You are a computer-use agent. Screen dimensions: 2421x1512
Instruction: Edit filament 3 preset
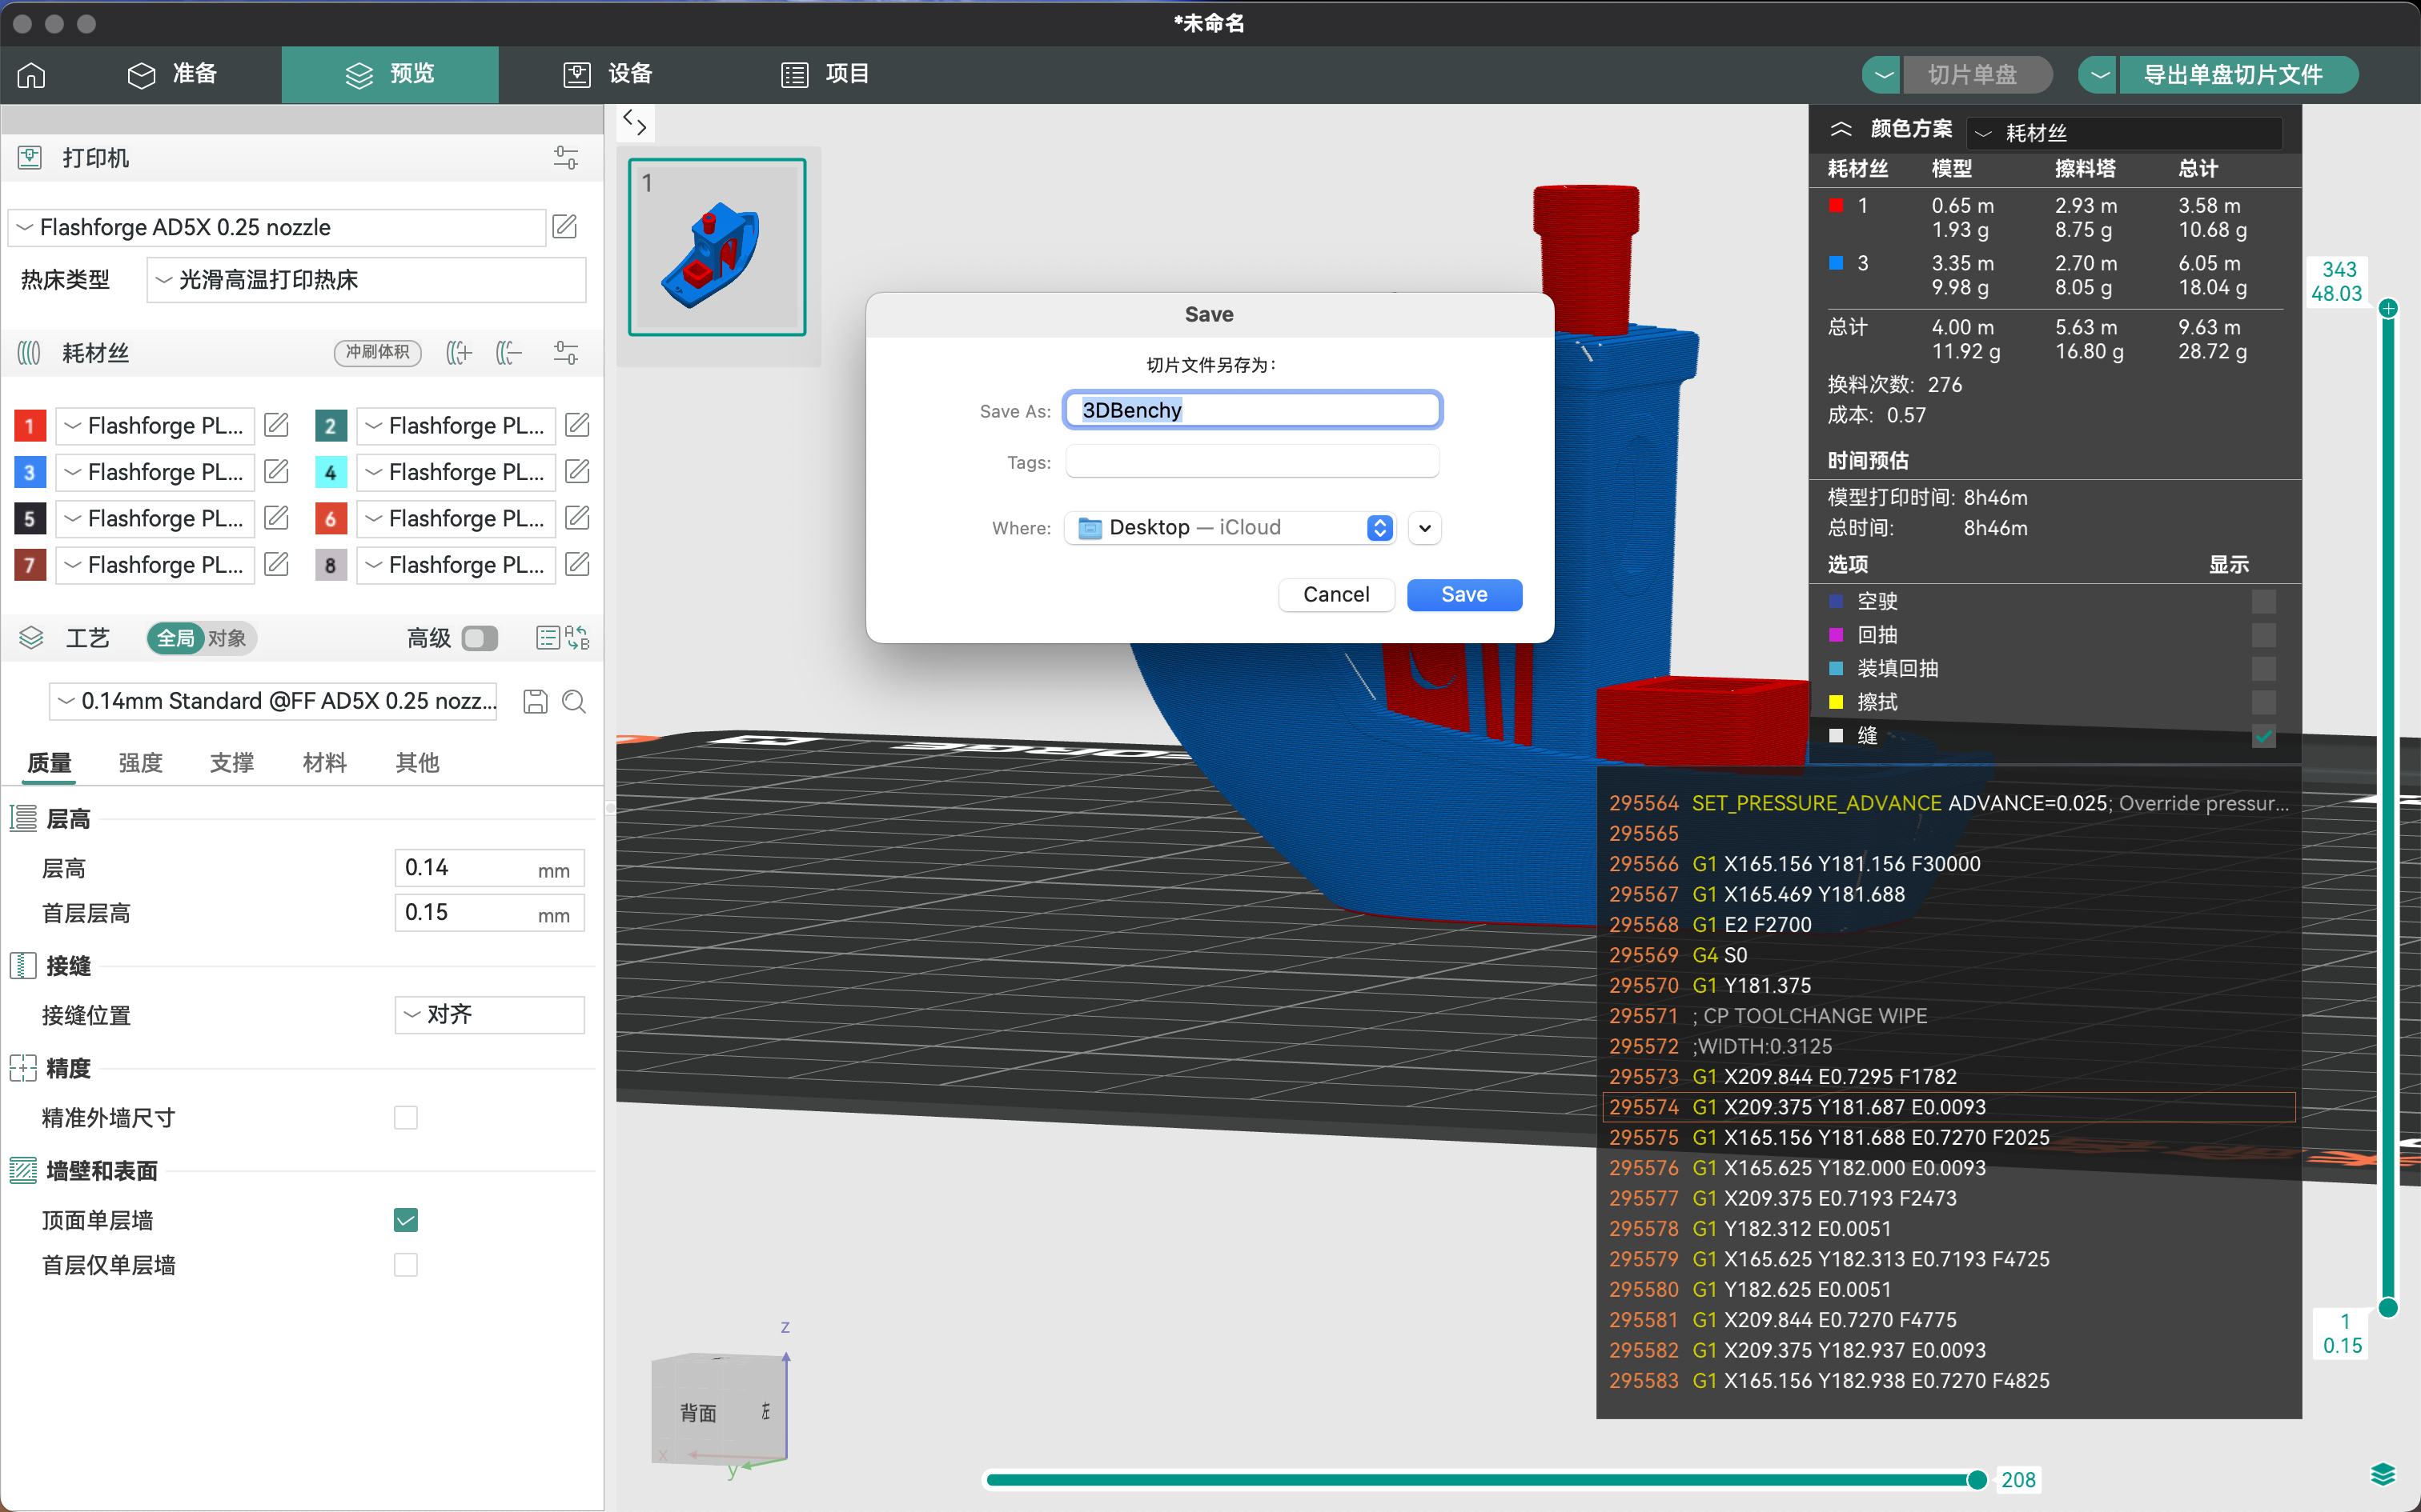coord(276,471)
